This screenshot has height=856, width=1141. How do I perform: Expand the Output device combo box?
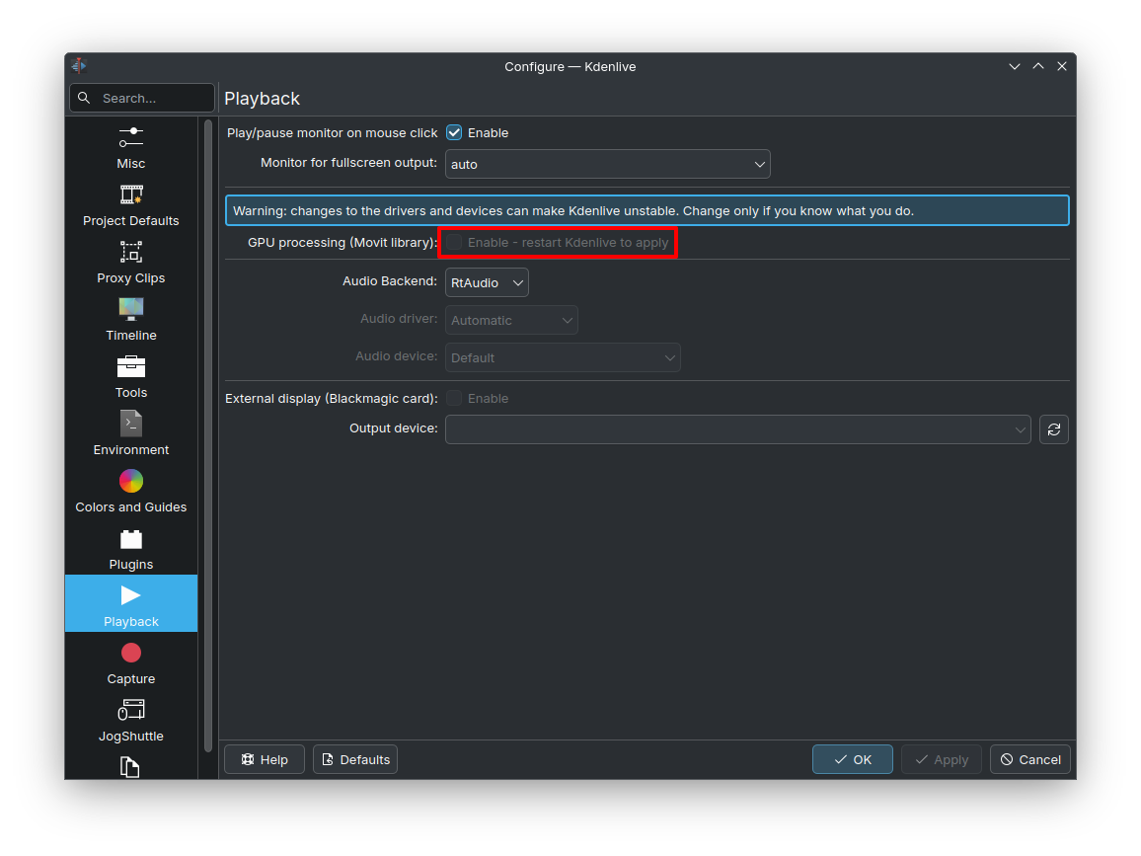(x=738, y=429)
